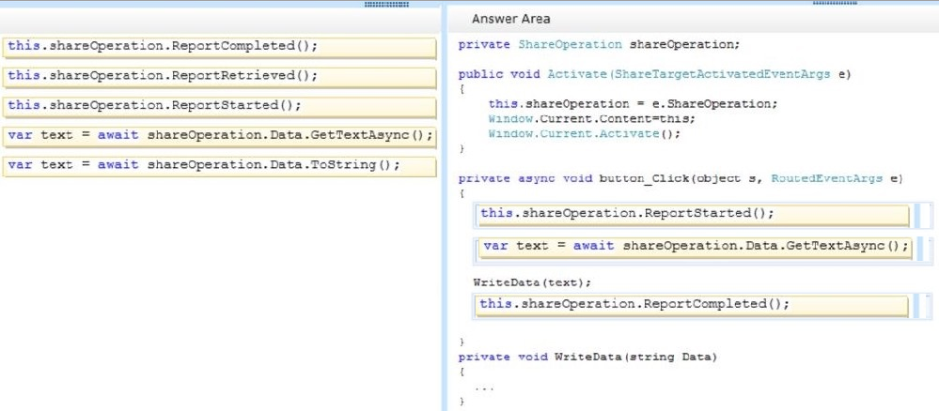This screenshot has width=939, height=411.
Task: Click the Answer Area heading
Action: tap(510, 19)
